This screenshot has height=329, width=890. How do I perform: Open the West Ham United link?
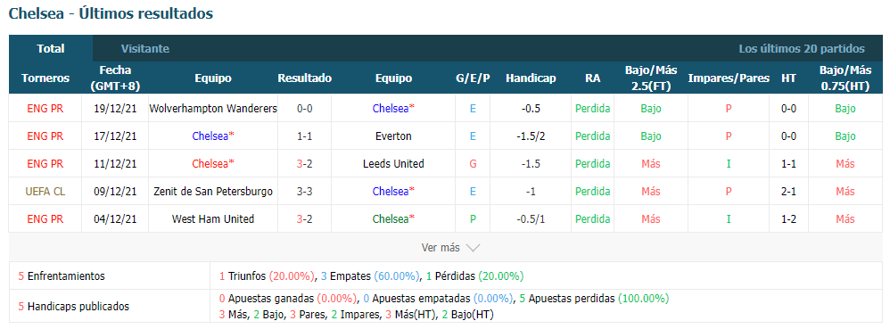[x=213, y=219]
